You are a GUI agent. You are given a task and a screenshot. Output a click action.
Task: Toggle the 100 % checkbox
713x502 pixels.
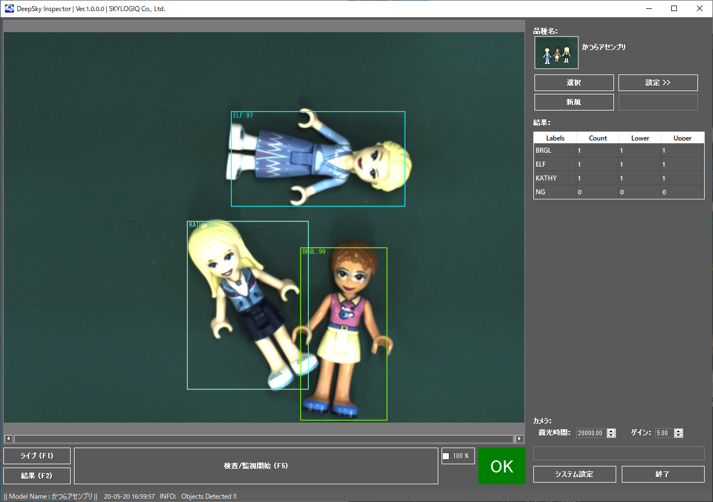point(445,456)
